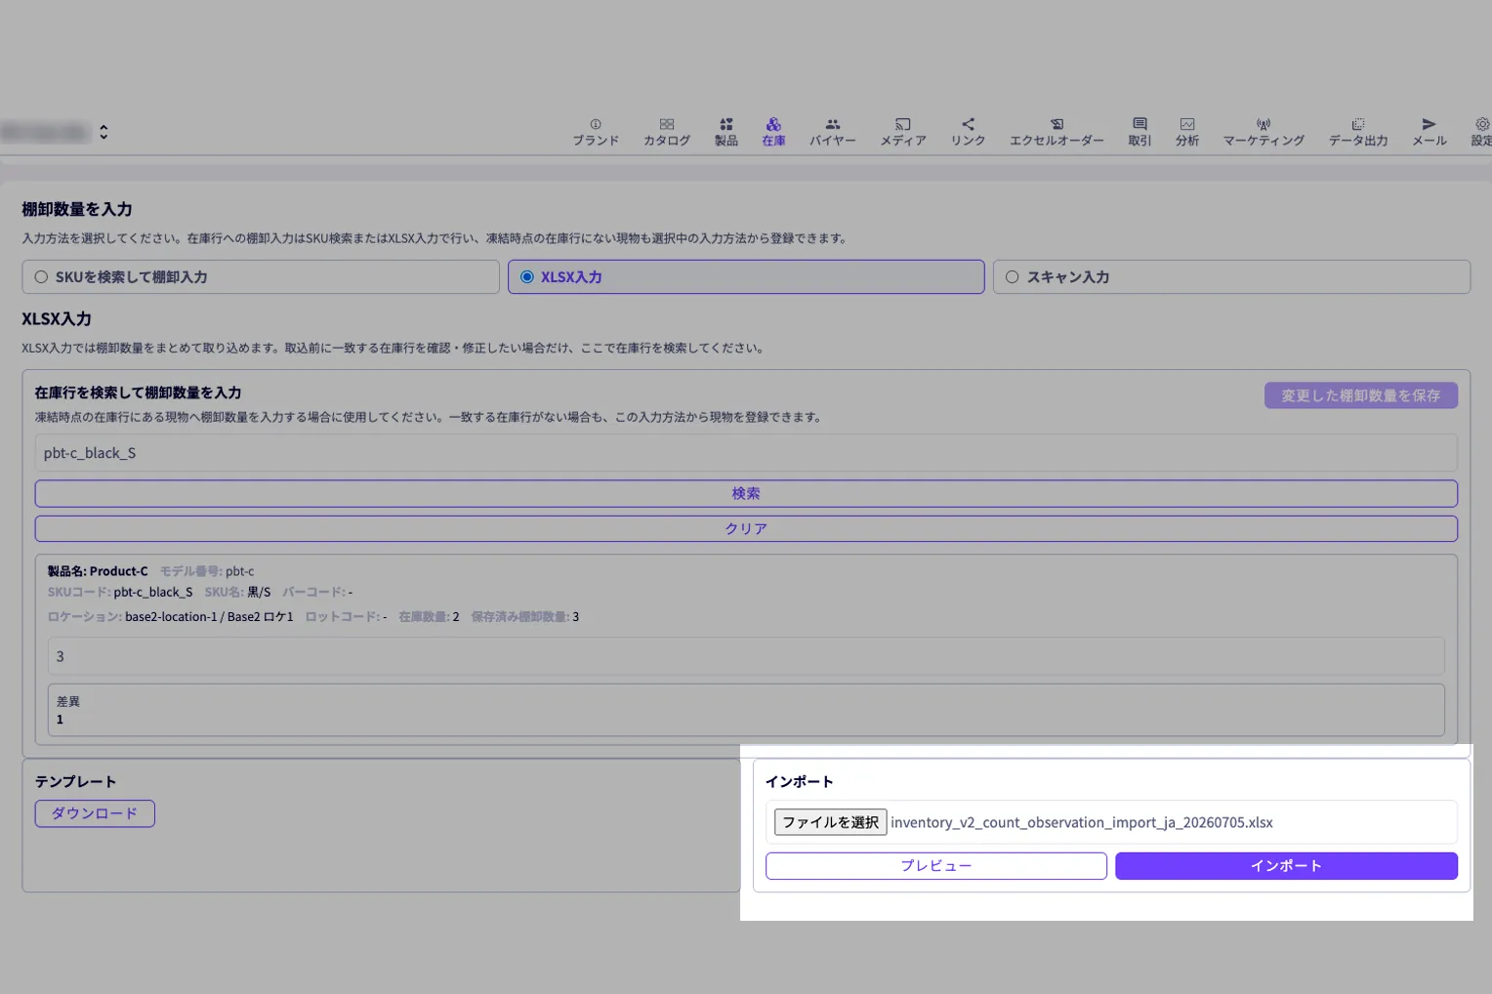
Task: Open the ブランド brand icon
Action: pyautogui.click(x=596, y=124)
